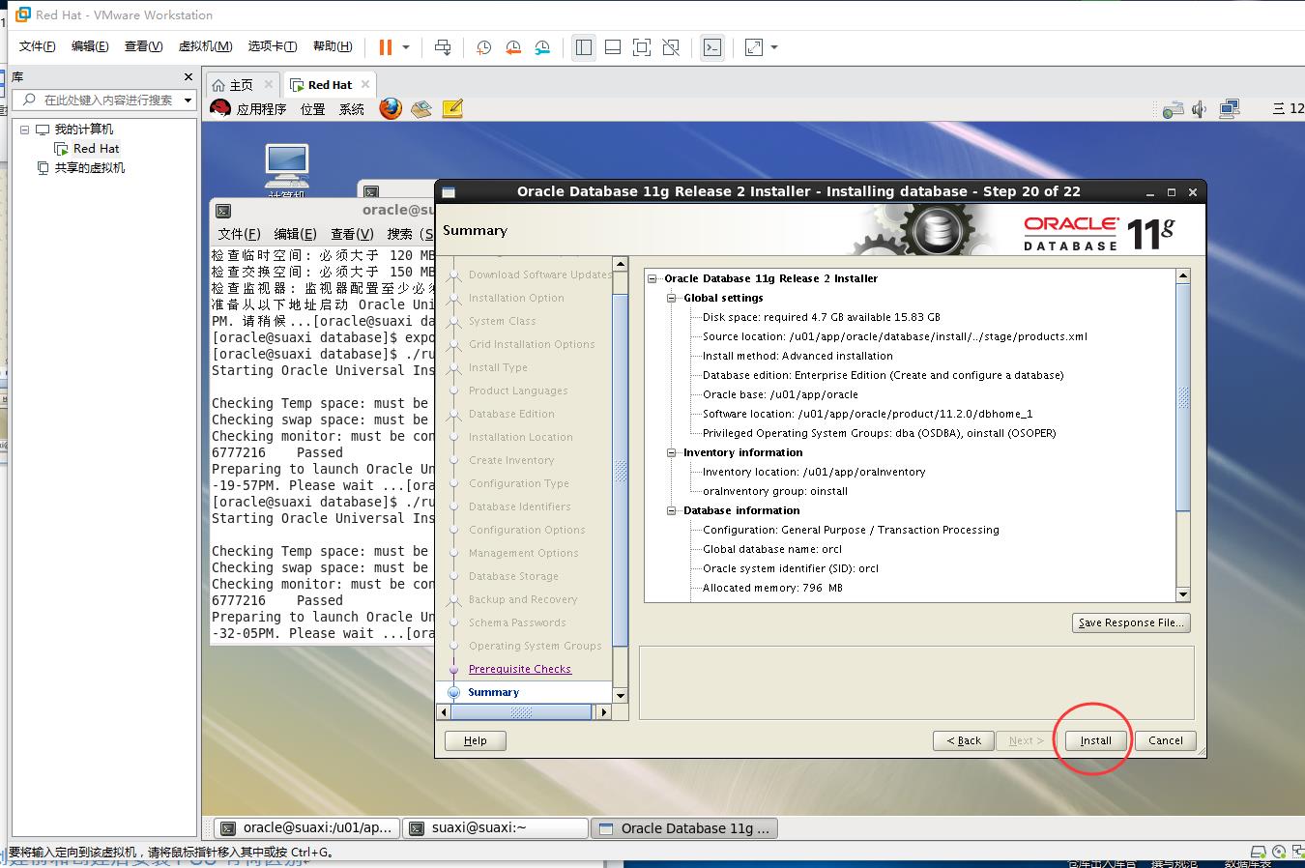Click the network connection icon in panel
The image size is (1305, 868).
[x=1230, y=109]
